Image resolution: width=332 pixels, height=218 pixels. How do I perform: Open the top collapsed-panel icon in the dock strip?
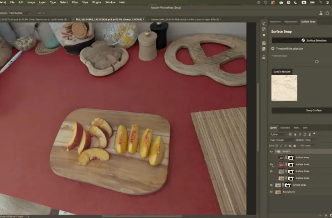coord(264,24)
